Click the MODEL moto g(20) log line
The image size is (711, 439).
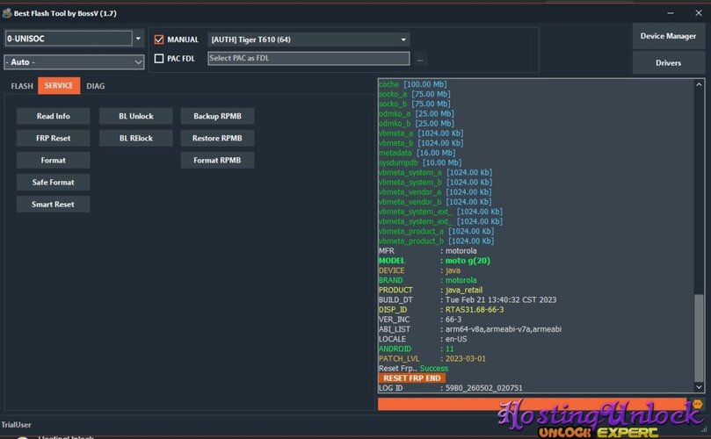coord(434,261)
